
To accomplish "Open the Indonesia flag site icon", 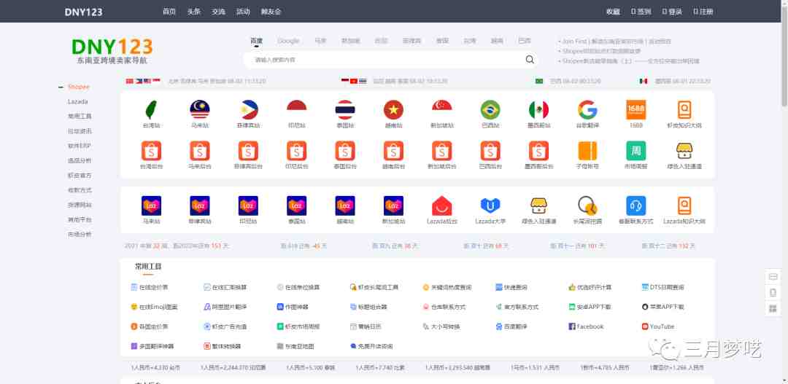I will 296,109.
